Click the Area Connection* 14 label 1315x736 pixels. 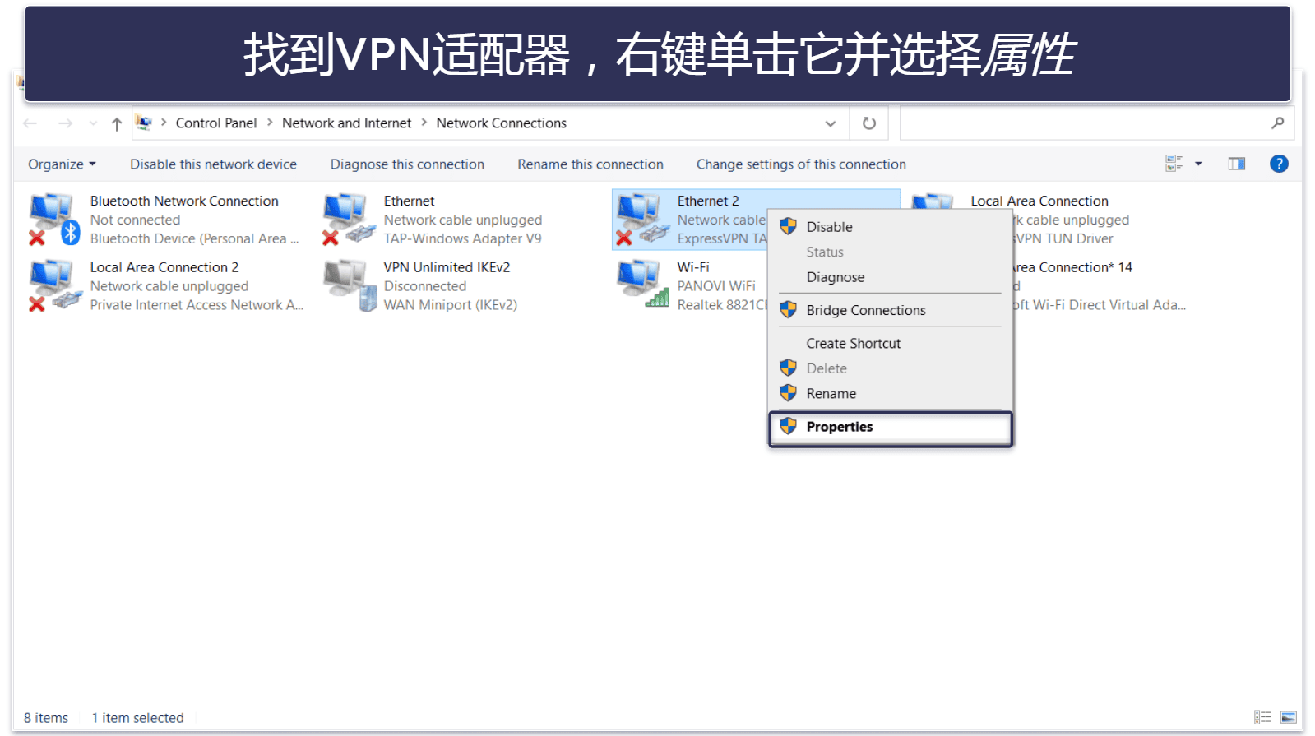click(1073, 267)
